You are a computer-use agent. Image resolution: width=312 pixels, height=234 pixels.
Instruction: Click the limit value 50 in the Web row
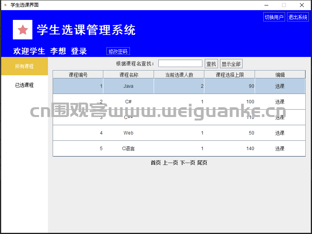251,133
